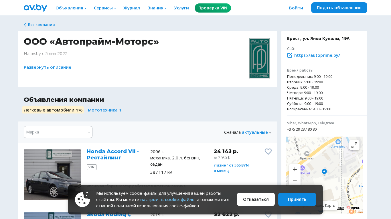Change sort order from актуальные
This screenshot has height=219, width=391.
pos(256,132)
